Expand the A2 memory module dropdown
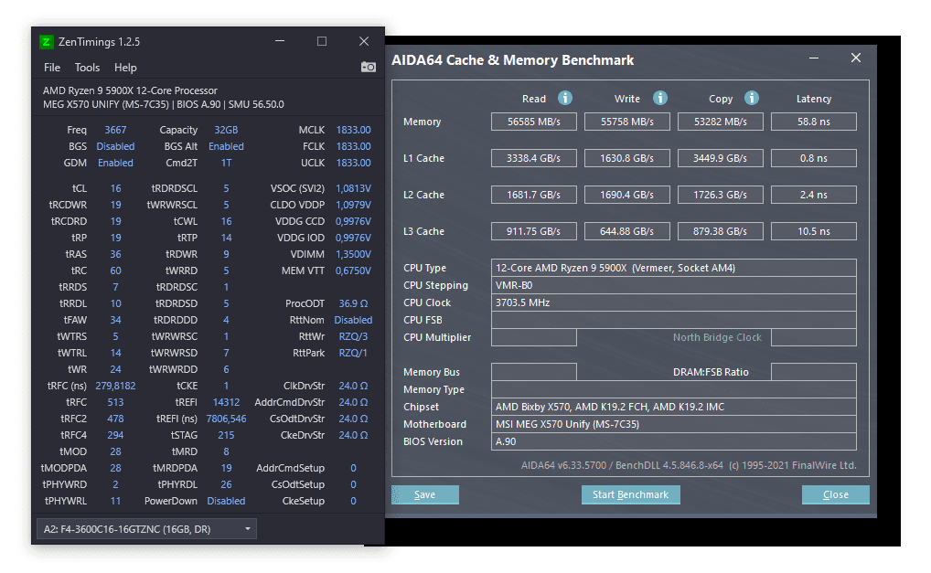 point(146,529)
